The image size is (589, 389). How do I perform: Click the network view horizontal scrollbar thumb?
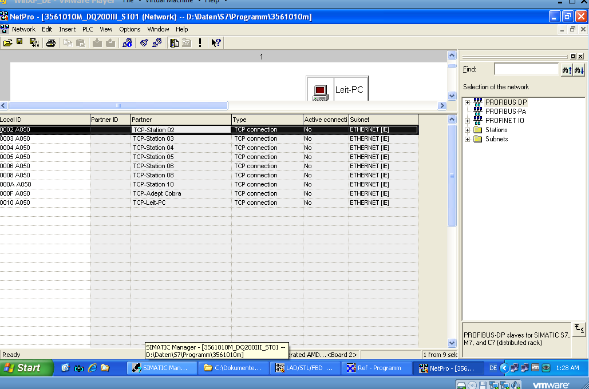(x=118, y=105)
